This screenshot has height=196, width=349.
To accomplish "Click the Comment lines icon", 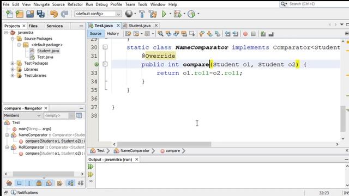I will point(263,34).
